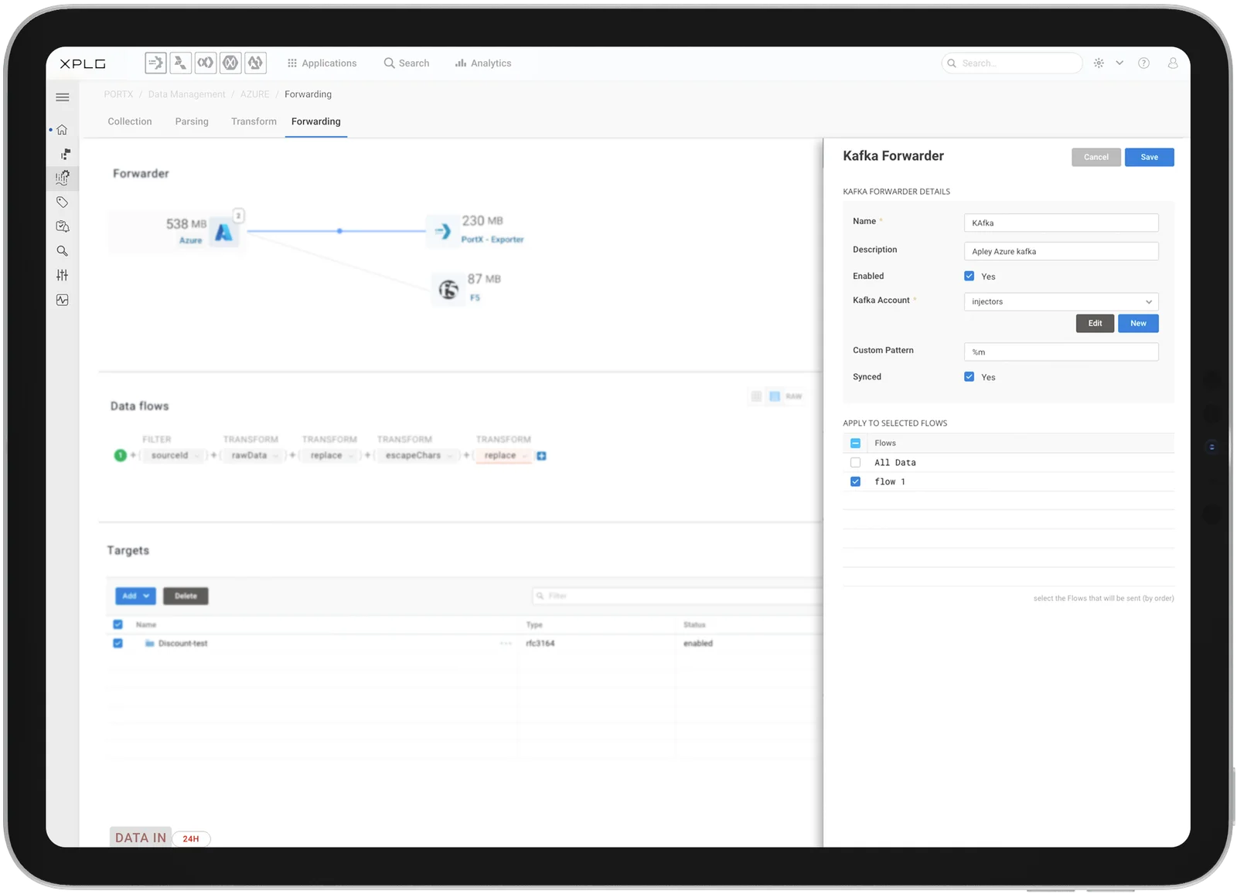Open the magnifier search icon in sidebar
The height and width of the screenshot is (894, 1237).
(x=63, y=251)
